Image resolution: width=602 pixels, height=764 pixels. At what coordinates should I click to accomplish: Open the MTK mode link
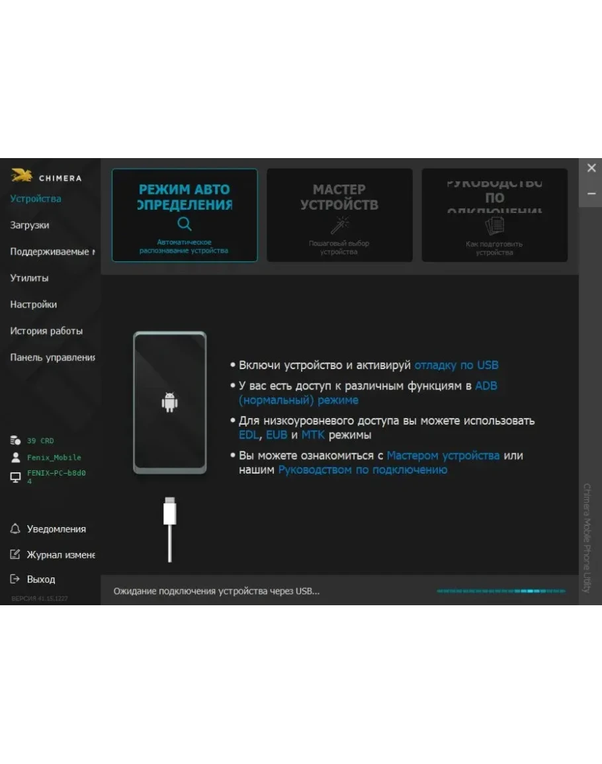pos(312,435)
